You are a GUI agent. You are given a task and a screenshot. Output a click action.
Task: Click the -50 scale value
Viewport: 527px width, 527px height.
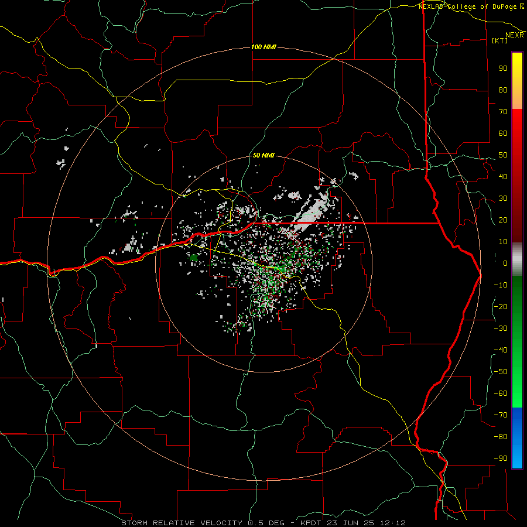(501, 371)
